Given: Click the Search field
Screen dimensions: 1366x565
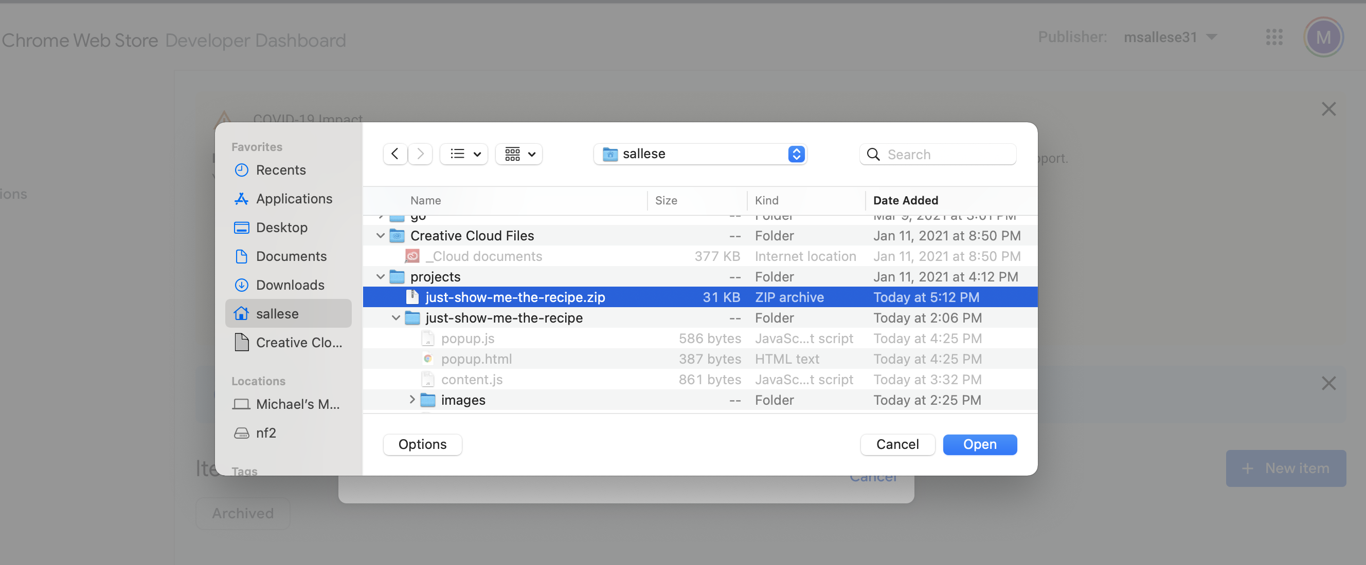Looking at the screenshot, I should [x=938, y=154].
